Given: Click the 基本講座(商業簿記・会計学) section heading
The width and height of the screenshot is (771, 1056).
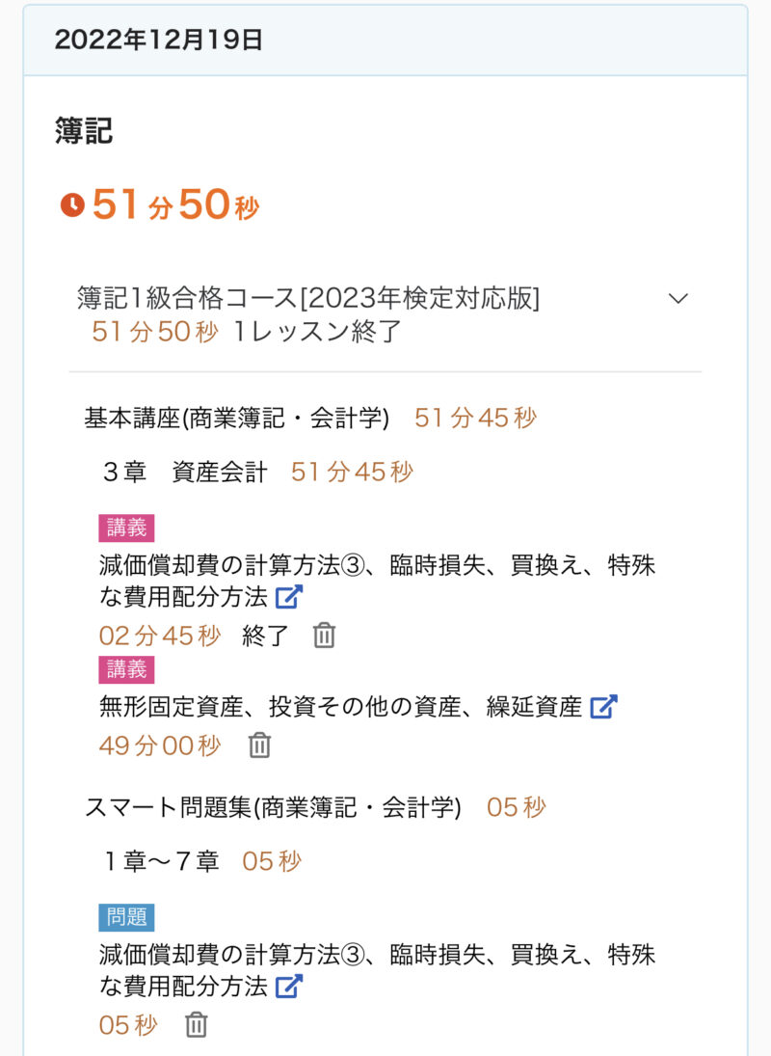Looking at the screenshot, I should tap(237, 418).
